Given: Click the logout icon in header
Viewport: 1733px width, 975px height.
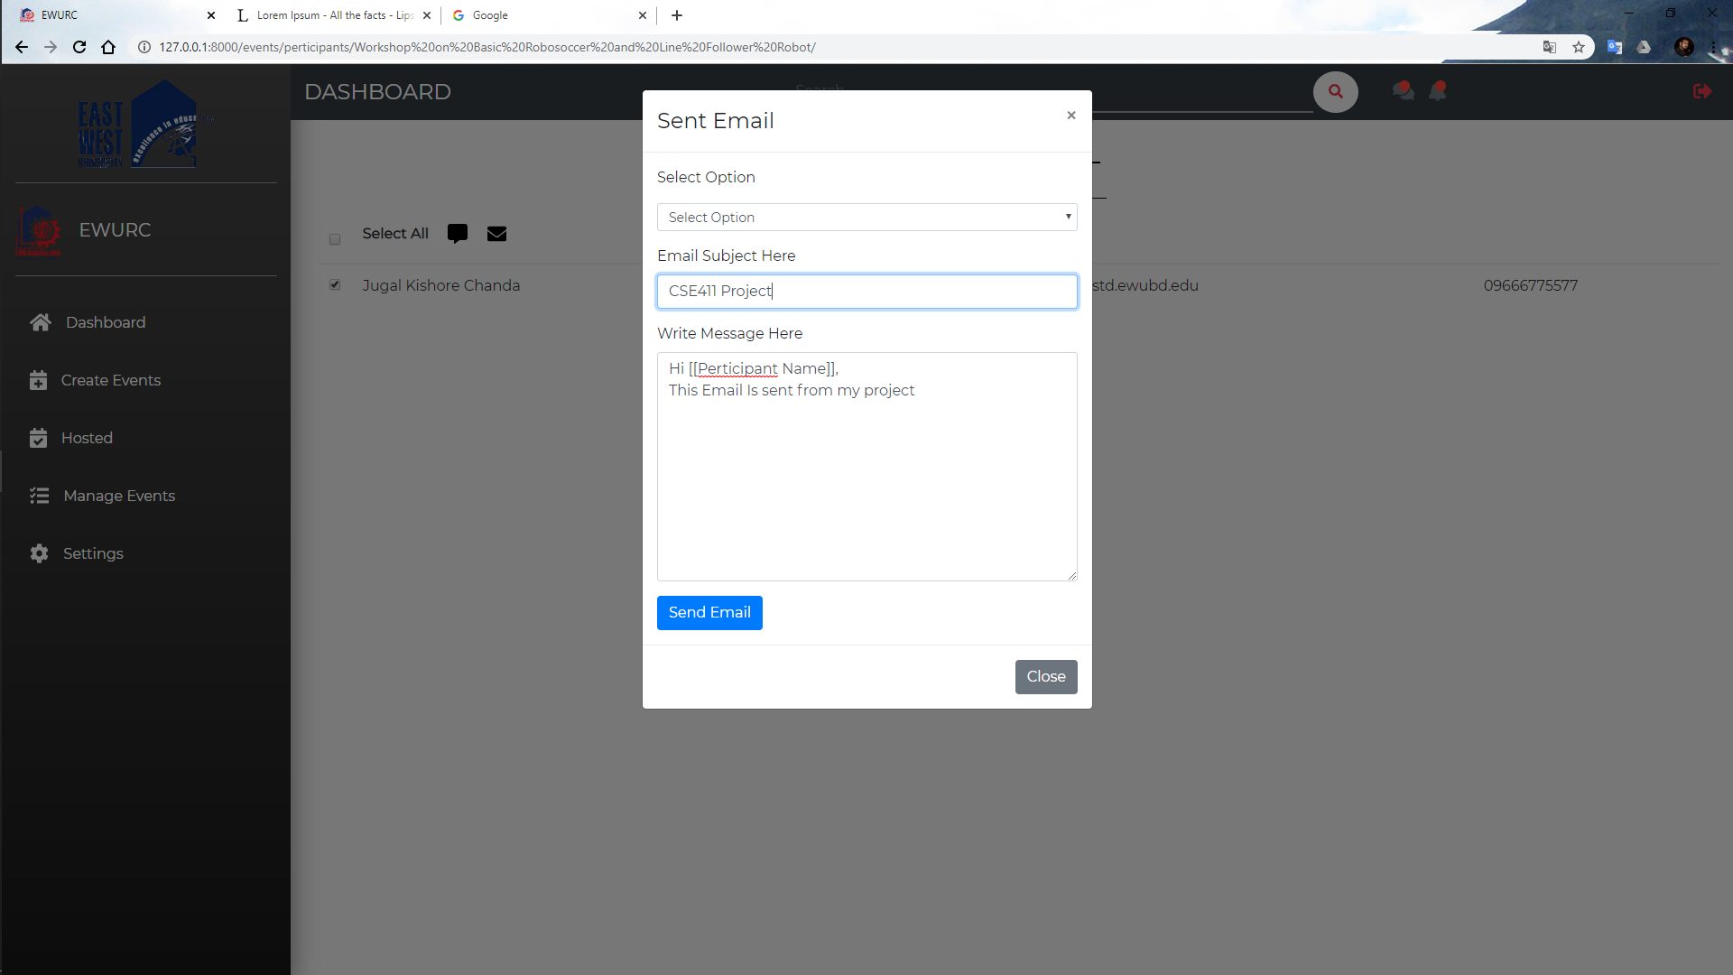Looking at the screenshot, I should point(1701,91).
